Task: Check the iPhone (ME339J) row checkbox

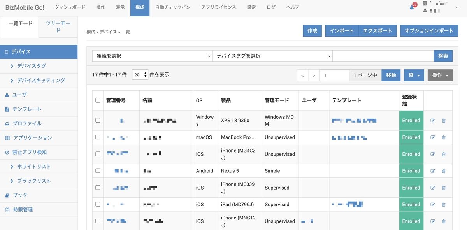Action: coord(98,187)
